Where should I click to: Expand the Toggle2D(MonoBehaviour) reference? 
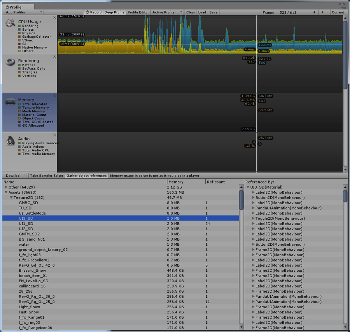coord(253,218)
